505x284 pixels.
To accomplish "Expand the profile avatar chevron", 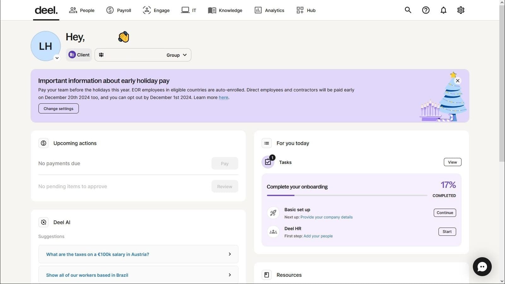I will (57, 58).
